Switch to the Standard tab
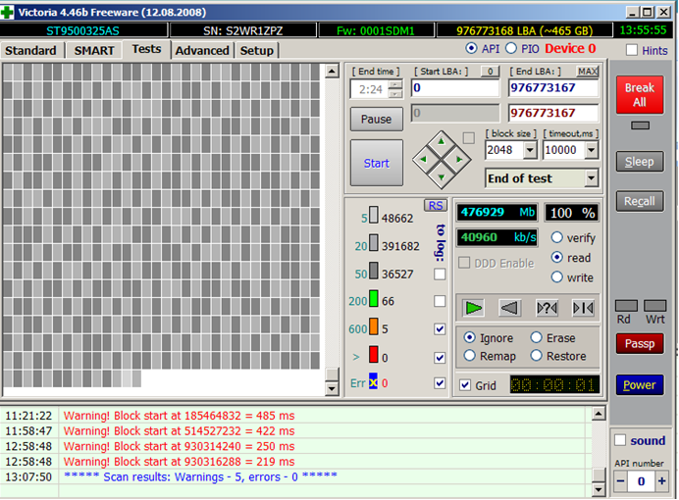The image size is (679, 500). 30,51
